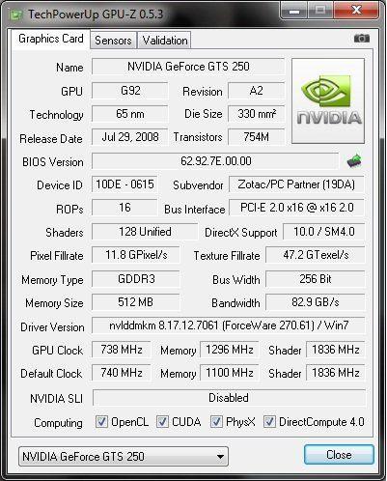Click the NVIDIA logo image

click(328, 100)
